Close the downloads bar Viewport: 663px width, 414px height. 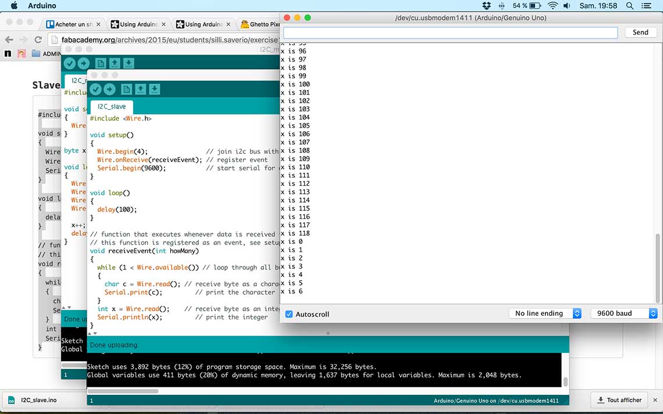[655, 399]
